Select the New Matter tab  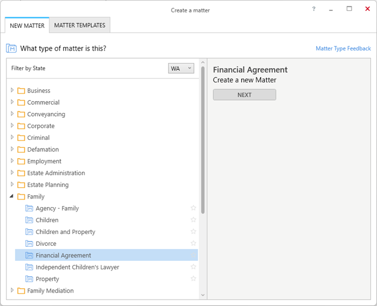27,25
